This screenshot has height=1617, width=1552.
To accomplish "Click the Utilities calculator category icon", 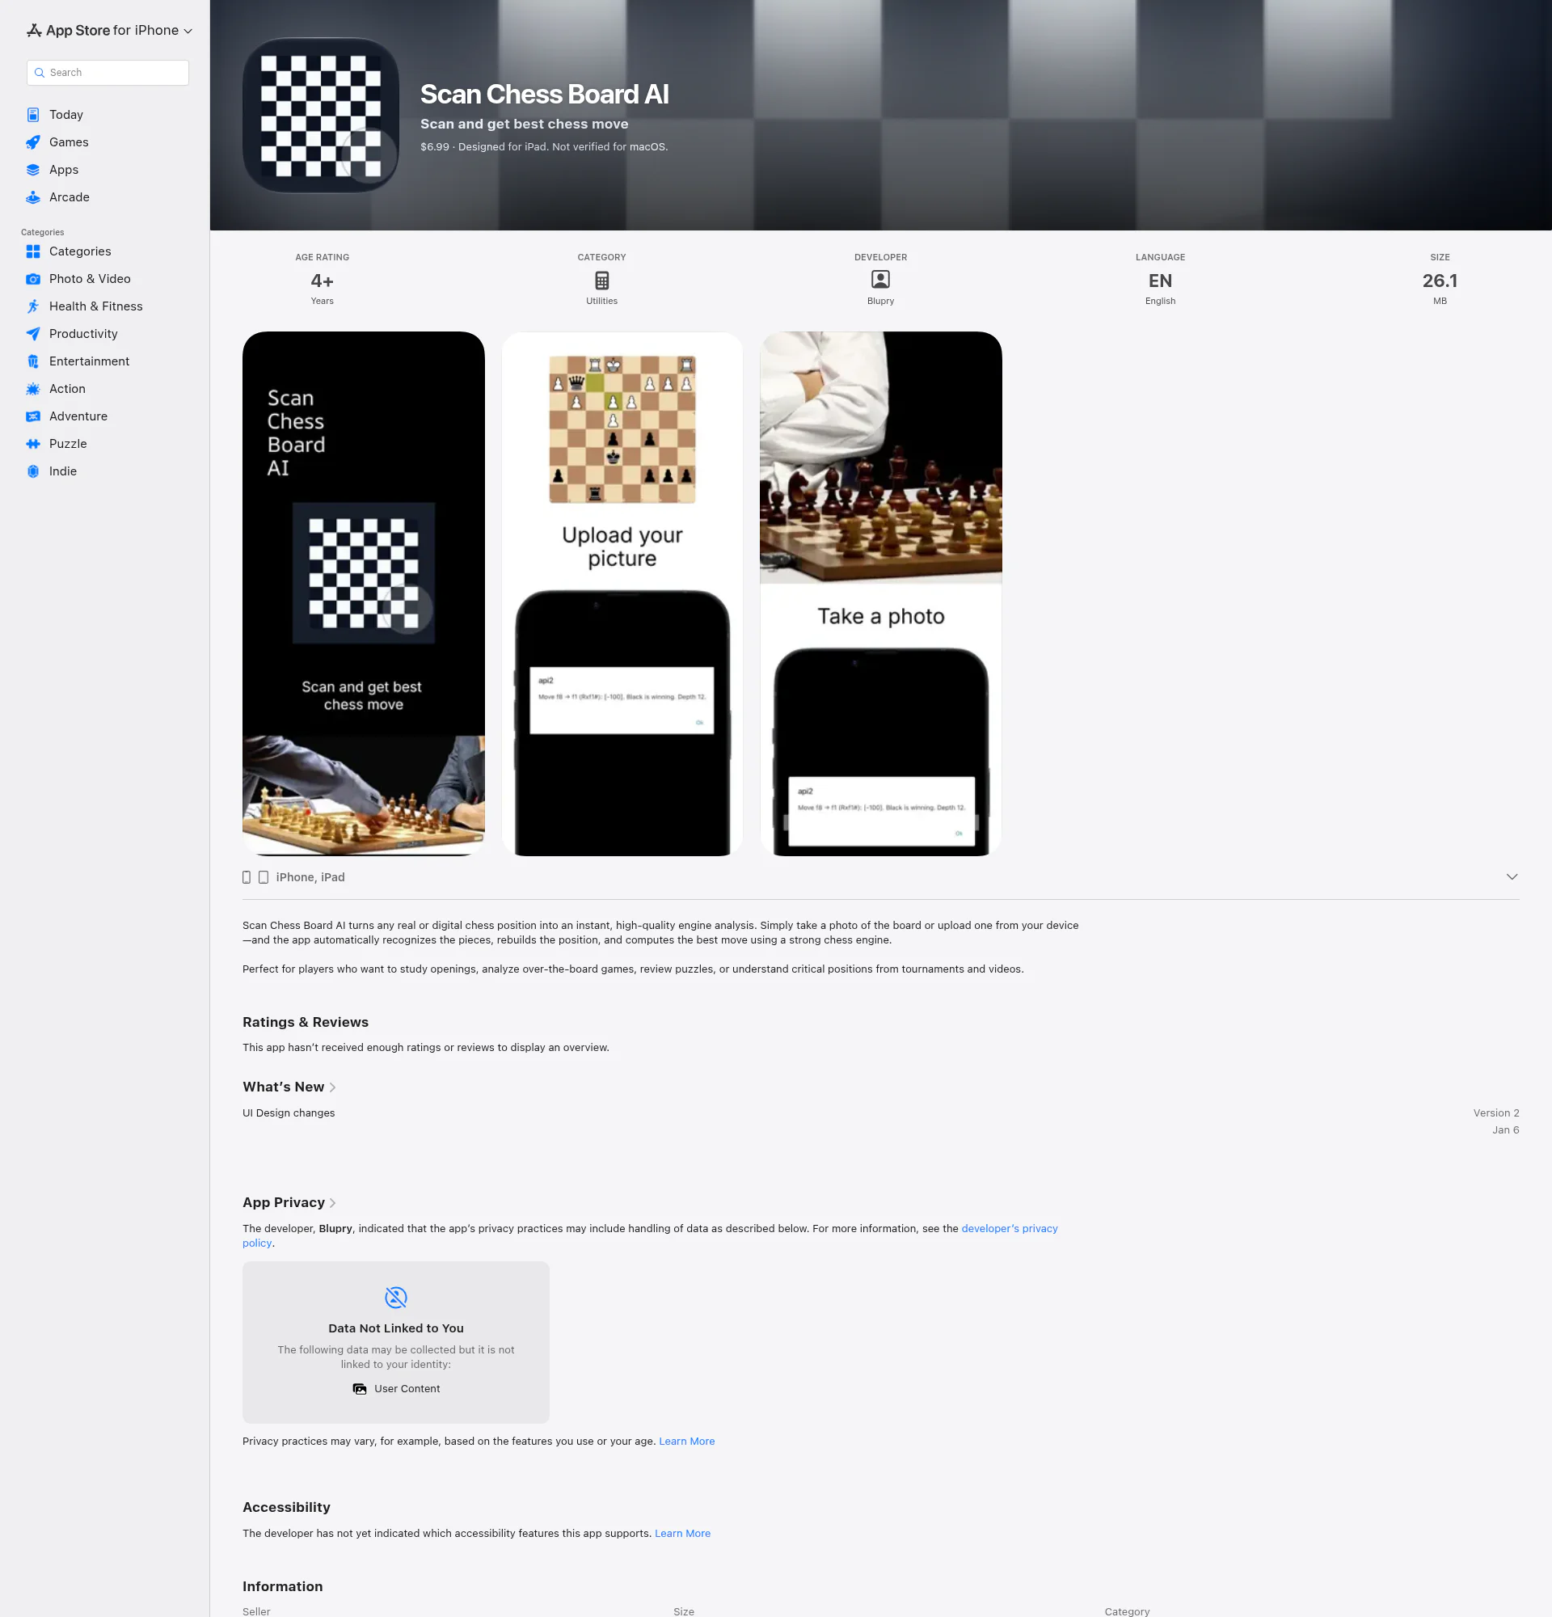I will 602,281.
